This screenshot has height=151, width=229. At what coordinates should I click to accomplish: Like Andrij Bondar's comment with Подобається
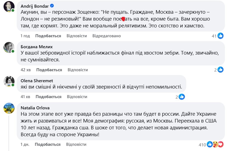pyautogui.click(x=48, y=36)
